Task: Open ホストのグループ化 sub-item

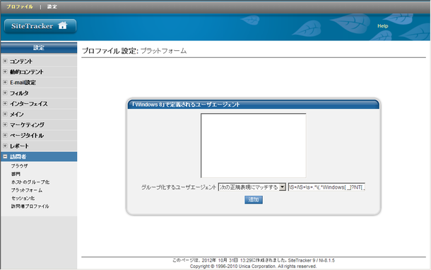Action: (x=30, y=182)
